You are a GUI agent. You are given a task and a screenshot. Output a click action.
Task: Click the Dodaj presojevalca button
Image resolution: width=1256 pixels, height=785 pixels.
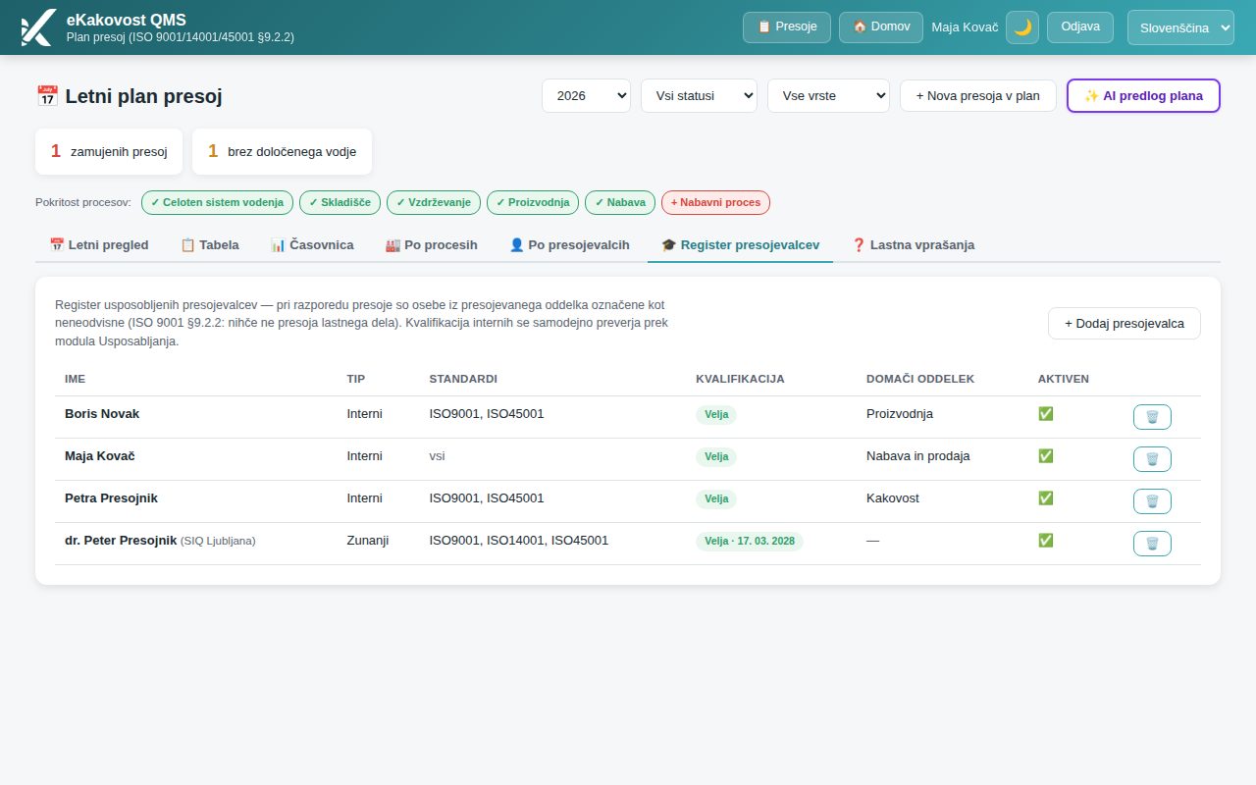pos(1125,323)
